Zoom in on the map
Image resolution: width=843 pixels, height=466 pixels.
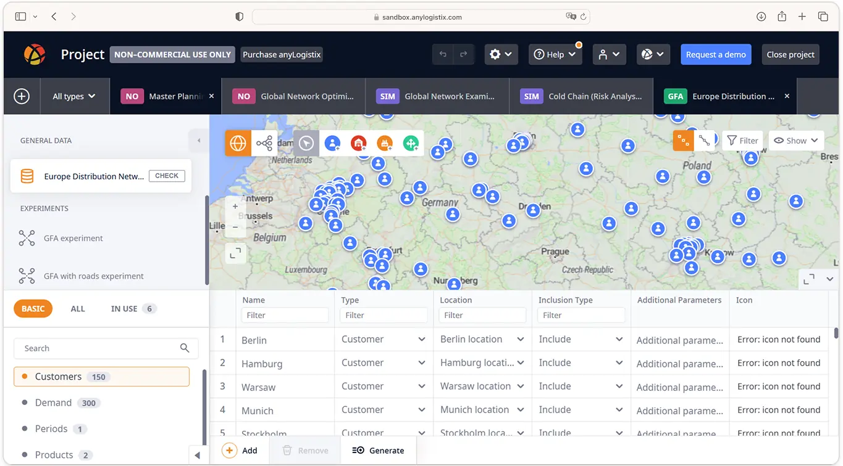click(235, 207)
